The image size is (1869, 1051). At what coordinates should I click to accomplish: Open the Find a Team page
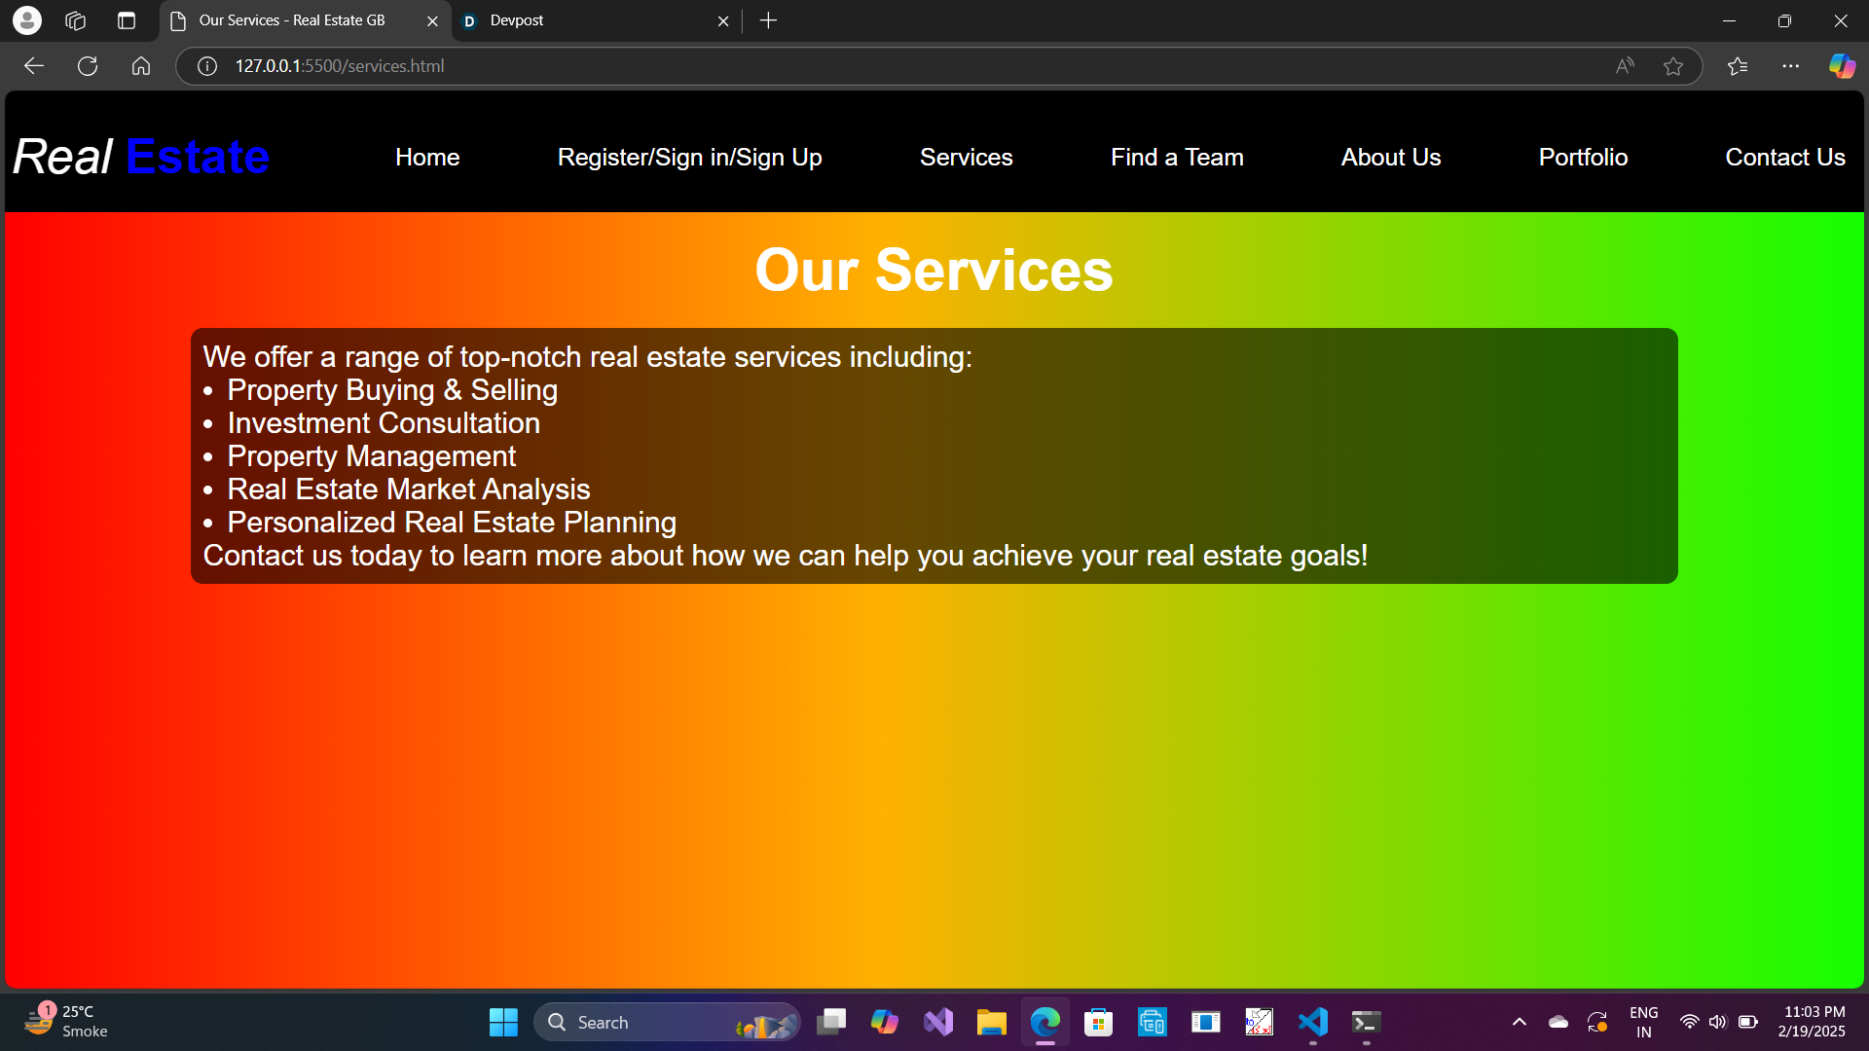pos(1177,157)
